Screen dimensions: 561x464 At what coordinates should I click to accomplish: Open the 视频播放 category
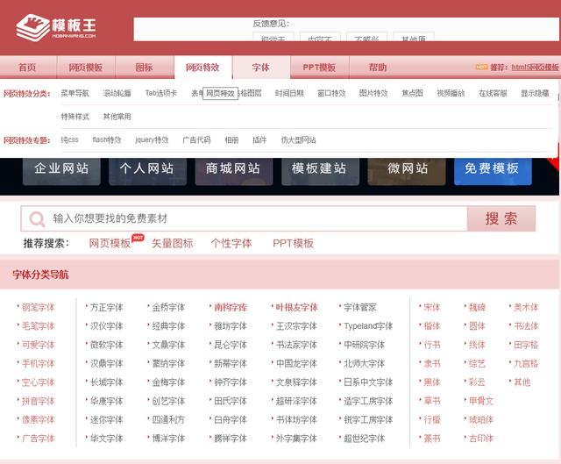coord(451,94)
